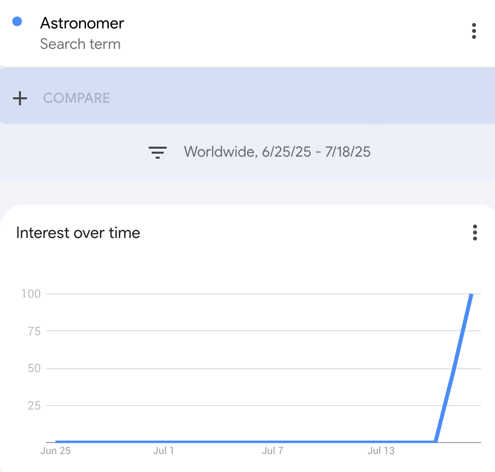Image resolution: width=495 pixels, height=472 pixels.
Task: Click the plus icon beside COMPARE
Action: point(20,98)
